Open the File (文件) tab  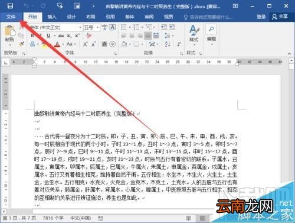(11, 17)
